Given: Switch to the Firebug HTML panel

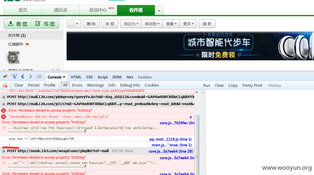Looking at the screenshot, I should click(76, 77).
